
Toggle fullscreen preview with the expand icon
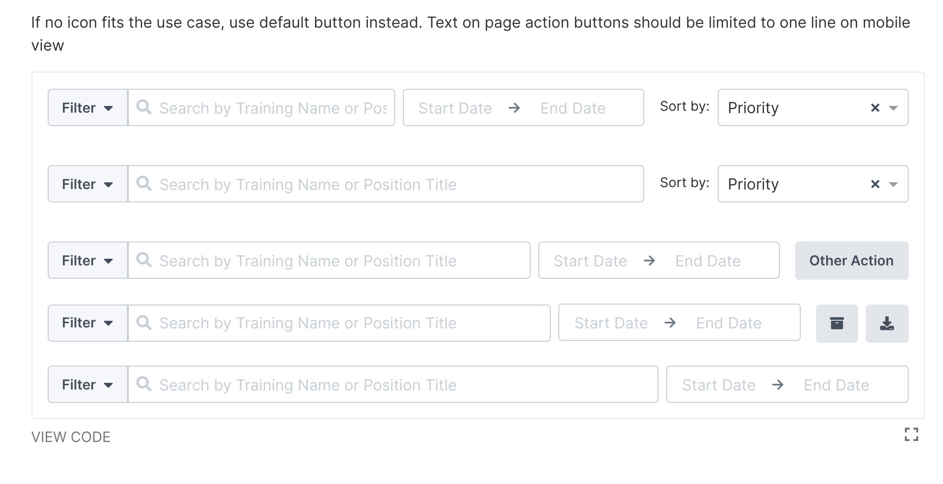point(911,434)
